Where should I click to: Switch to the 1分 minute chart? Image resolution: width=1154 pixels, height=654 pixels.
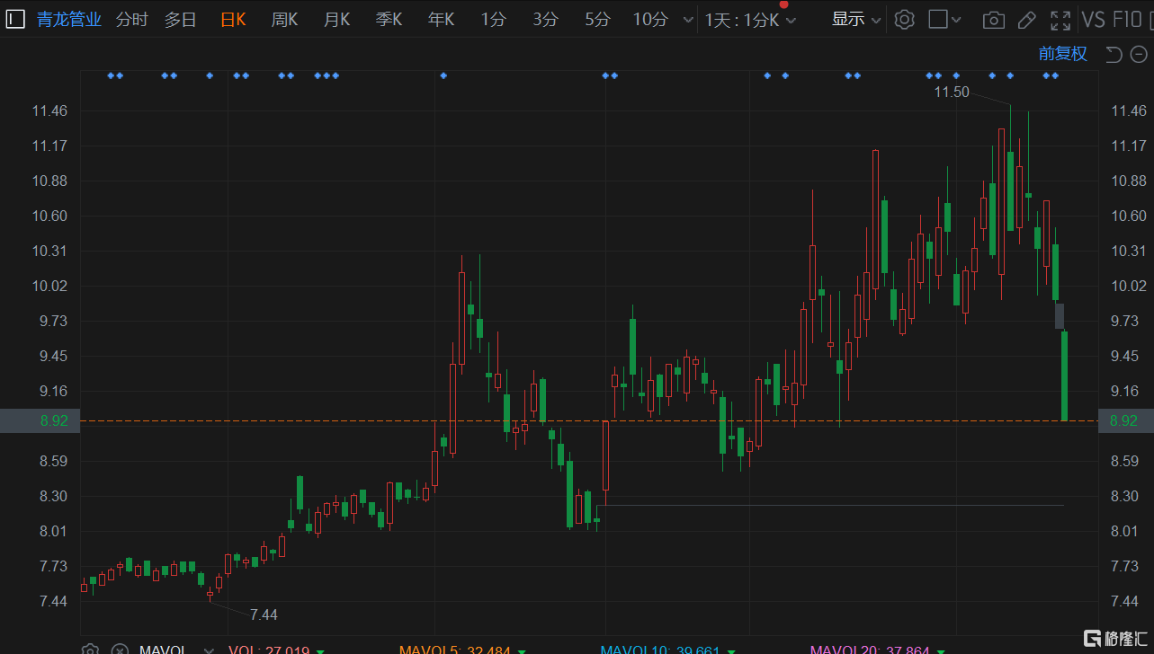point(493,19)
